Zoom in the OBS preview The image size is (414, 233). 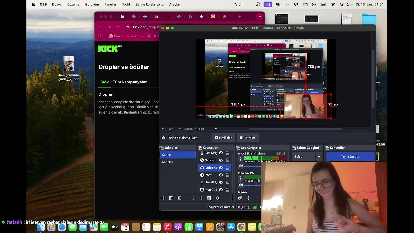180,129
